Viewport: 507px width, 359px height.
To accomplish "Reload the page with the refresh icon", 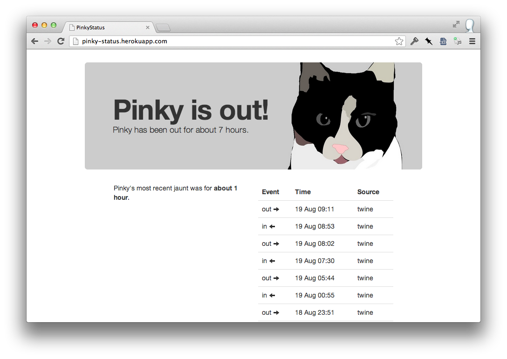I will click(x=61, y=41).
